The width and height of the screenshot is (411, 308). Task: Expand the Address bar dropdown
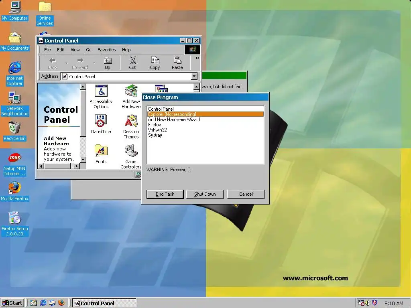[194, 76]
